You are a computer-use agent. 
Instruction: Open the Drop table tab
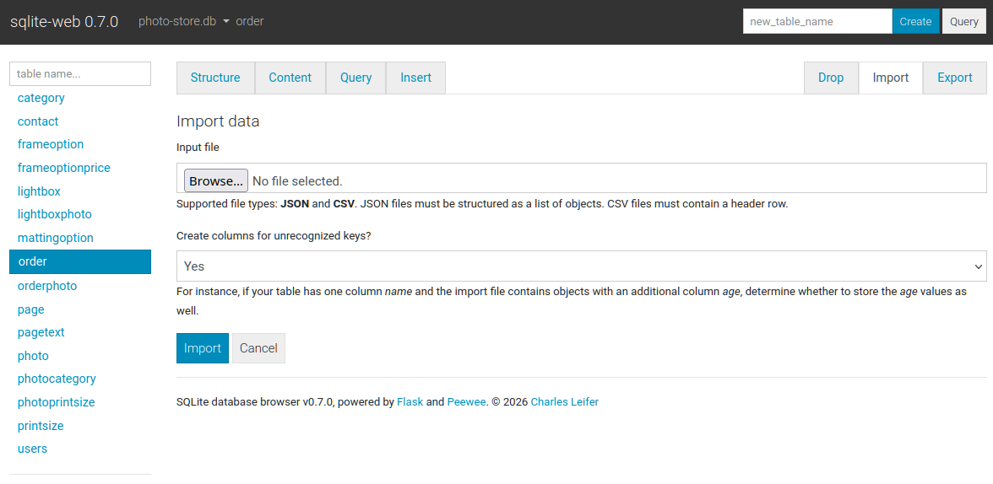831,78
